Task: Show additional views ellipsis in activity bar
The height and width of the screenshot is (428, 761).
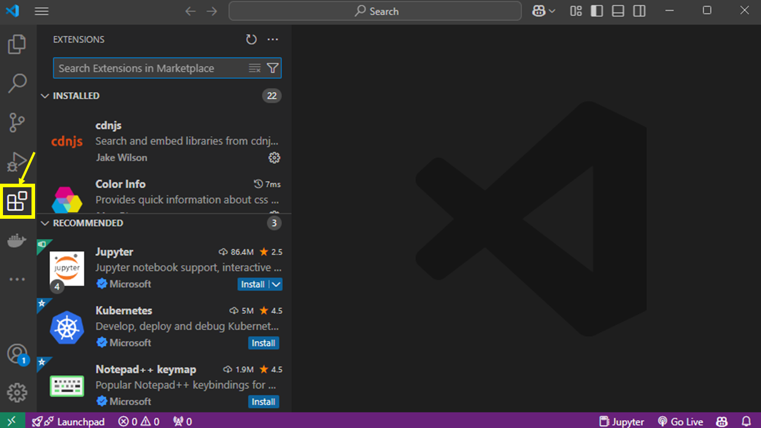Action: [17, 279]
